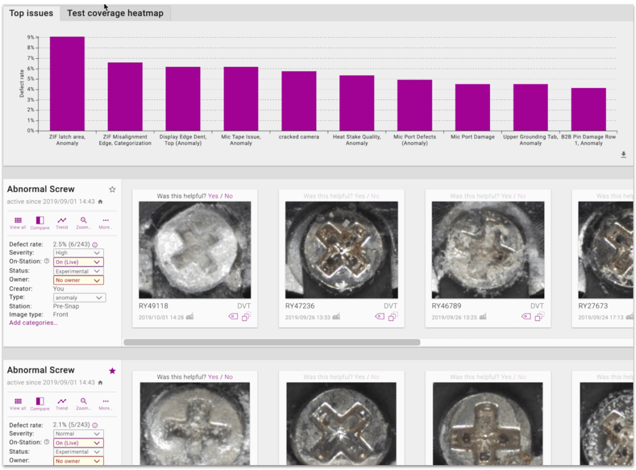
Task: Show Trend in second Abnormal Screw panel
Action: tap(61, 404)
